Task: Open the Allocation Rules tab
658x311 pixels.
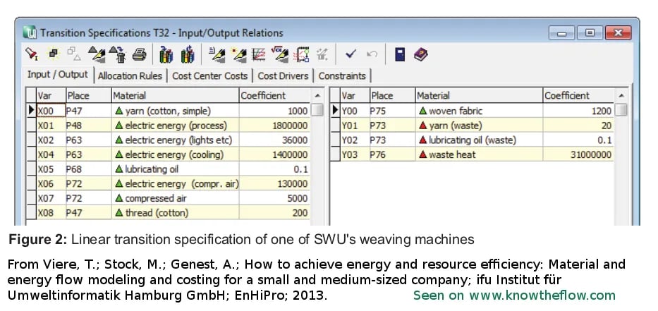Action: coord(130,76)
